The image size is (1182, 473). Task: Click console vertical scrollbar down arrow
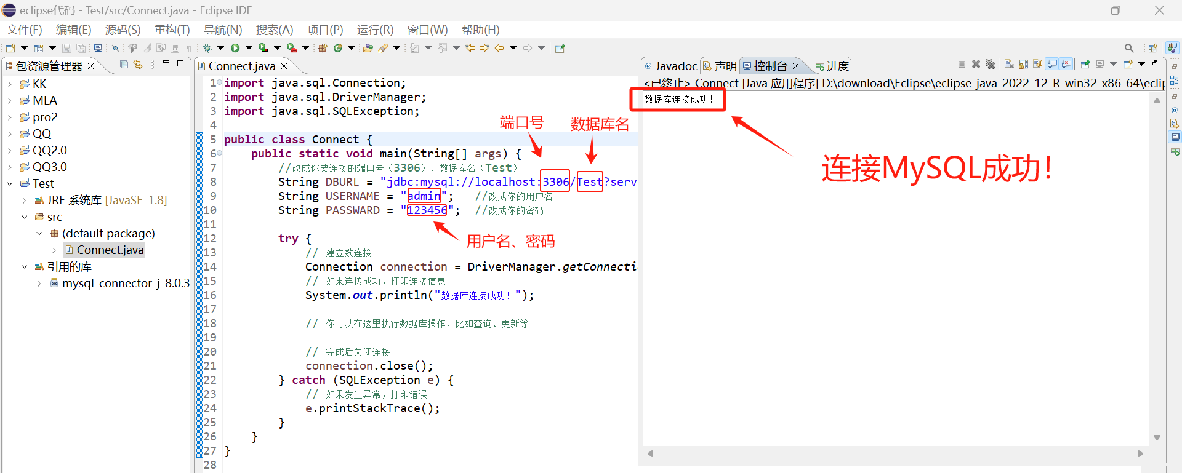point(1157,437)
